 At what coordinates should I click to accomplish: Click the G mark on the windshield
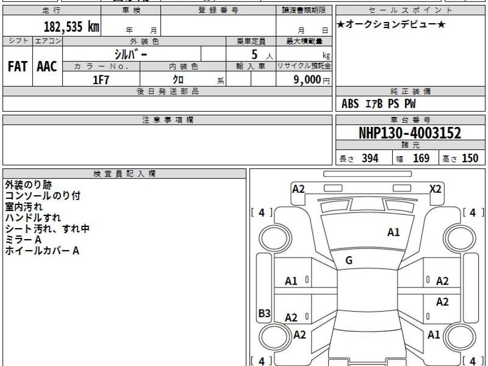pyautogui.click(x=349, y=261)
